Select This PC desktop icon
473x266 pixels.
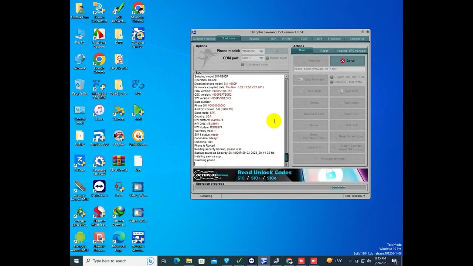(x=79, y=36)
